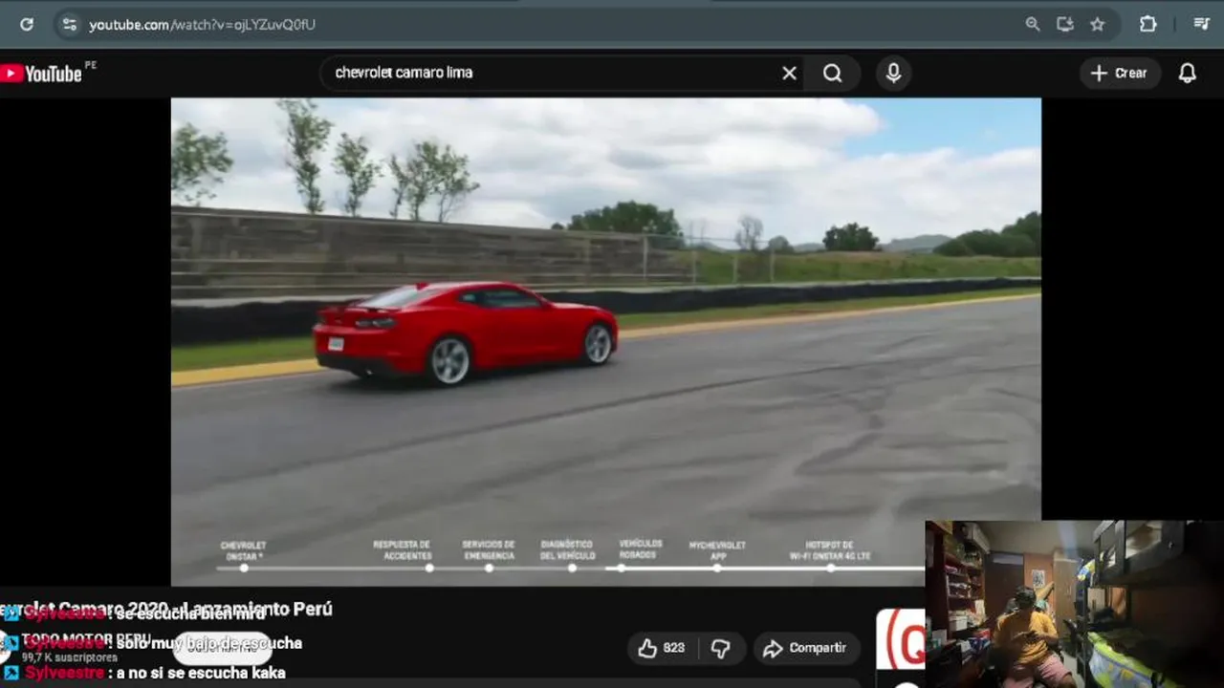The image size is (1224, 688).
Task: Open the TODO MOTOR PERU channel name
Action: 86,638
